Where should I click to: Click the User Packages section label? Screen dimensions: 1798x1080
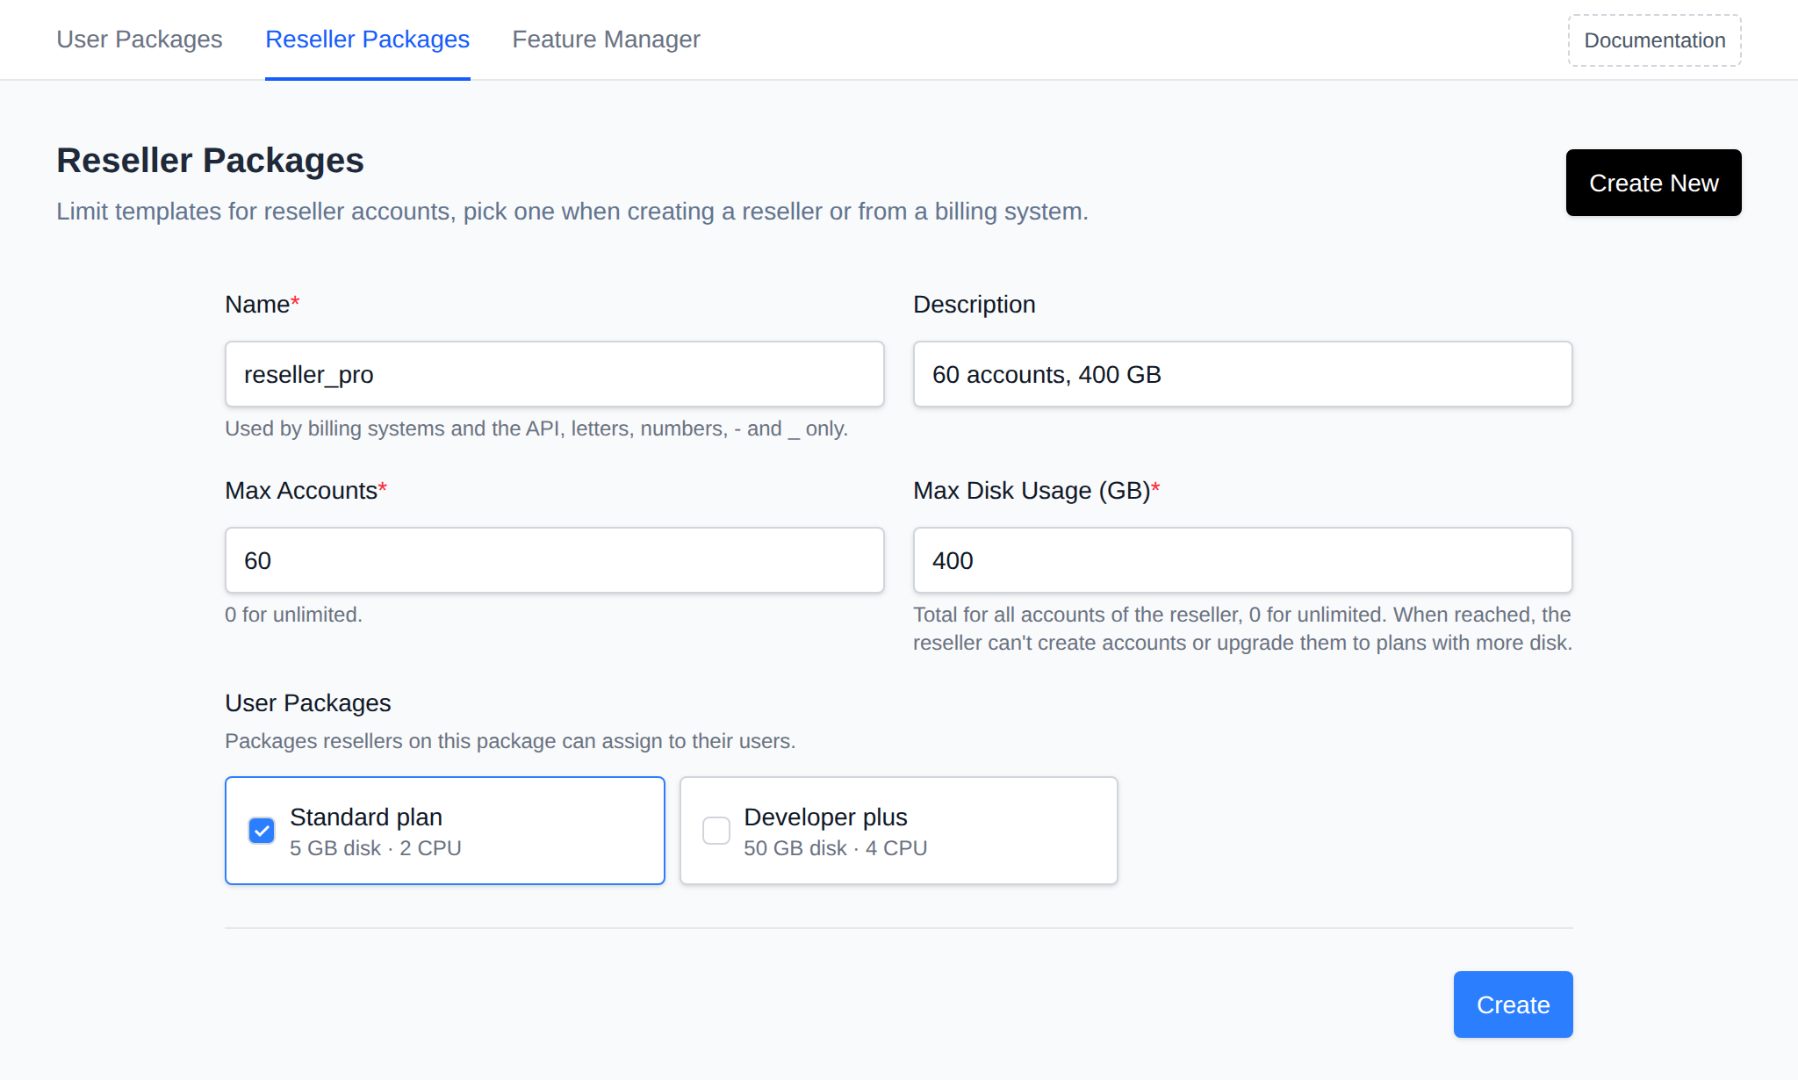307,703
